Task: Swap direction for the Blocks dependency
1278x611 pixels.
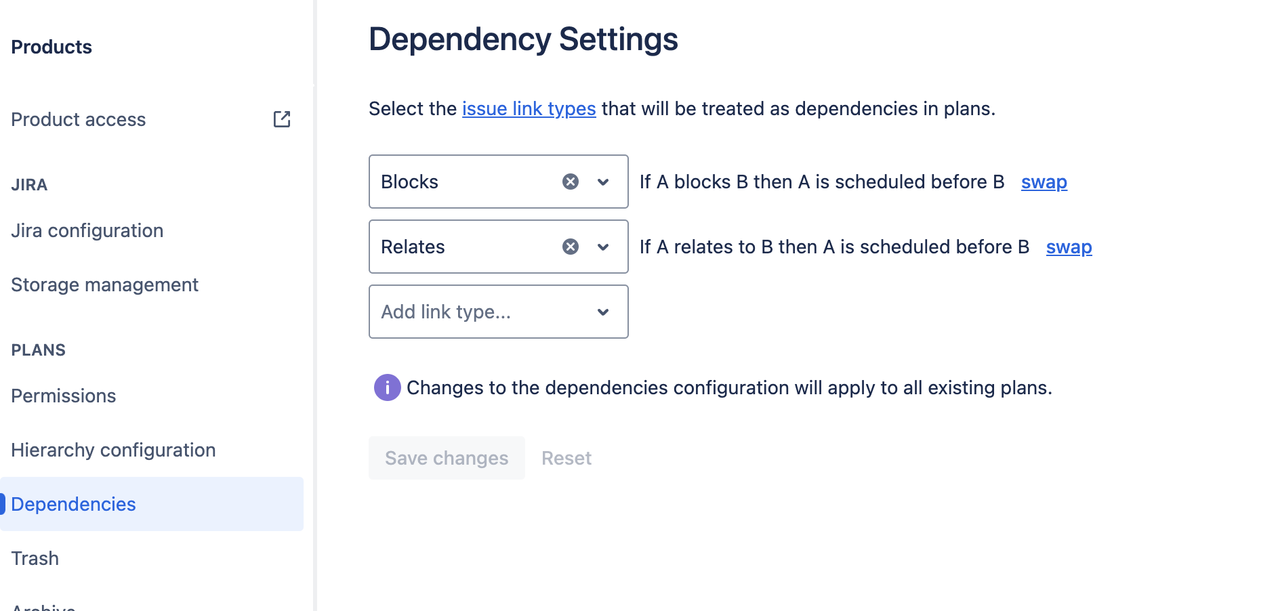Action: [x=1044, y=182]
